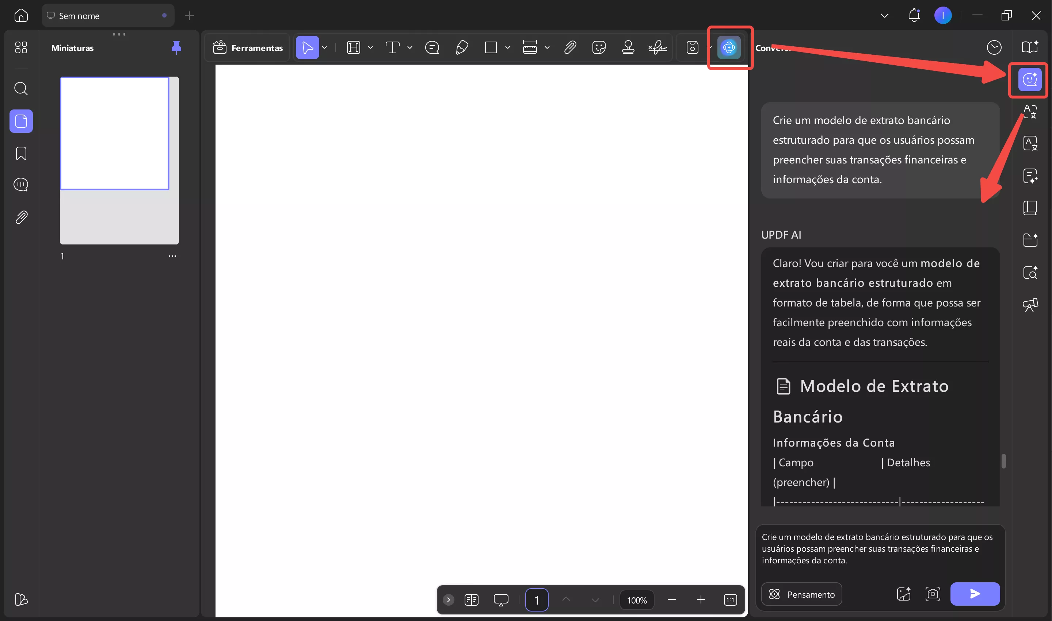The height and width of the screenshot is (621, 1052).
Task: Select the stamp tool
Action: point(628,48)
